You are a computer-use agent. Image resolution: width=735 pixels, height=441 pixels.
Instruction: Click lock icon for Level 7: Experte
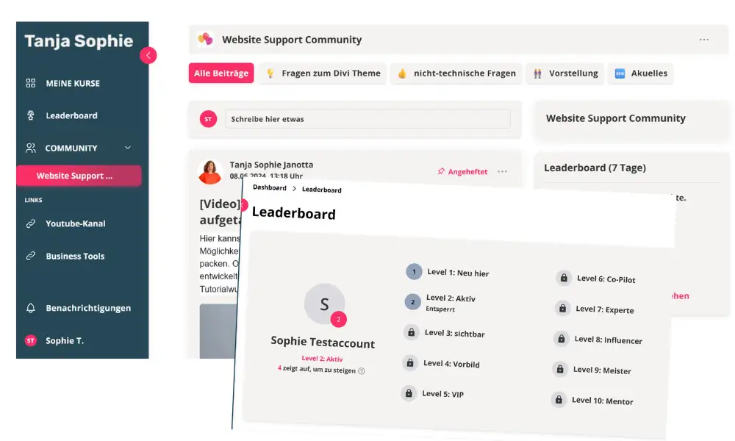click(x=562, y=309)
